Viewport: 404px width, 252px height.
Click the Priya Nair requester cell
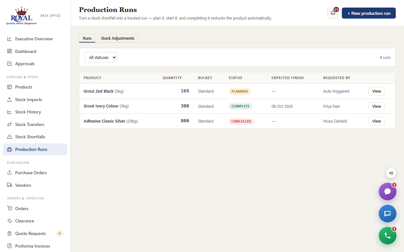click(x=332, y=106)
